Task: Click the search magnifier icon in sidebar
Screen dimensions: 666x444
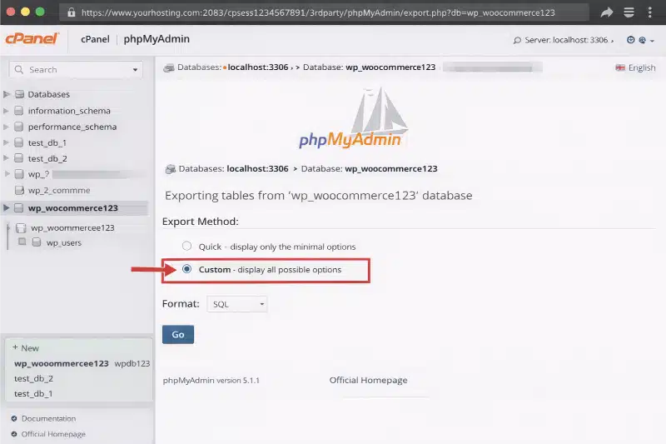Action: coord(18,69)
